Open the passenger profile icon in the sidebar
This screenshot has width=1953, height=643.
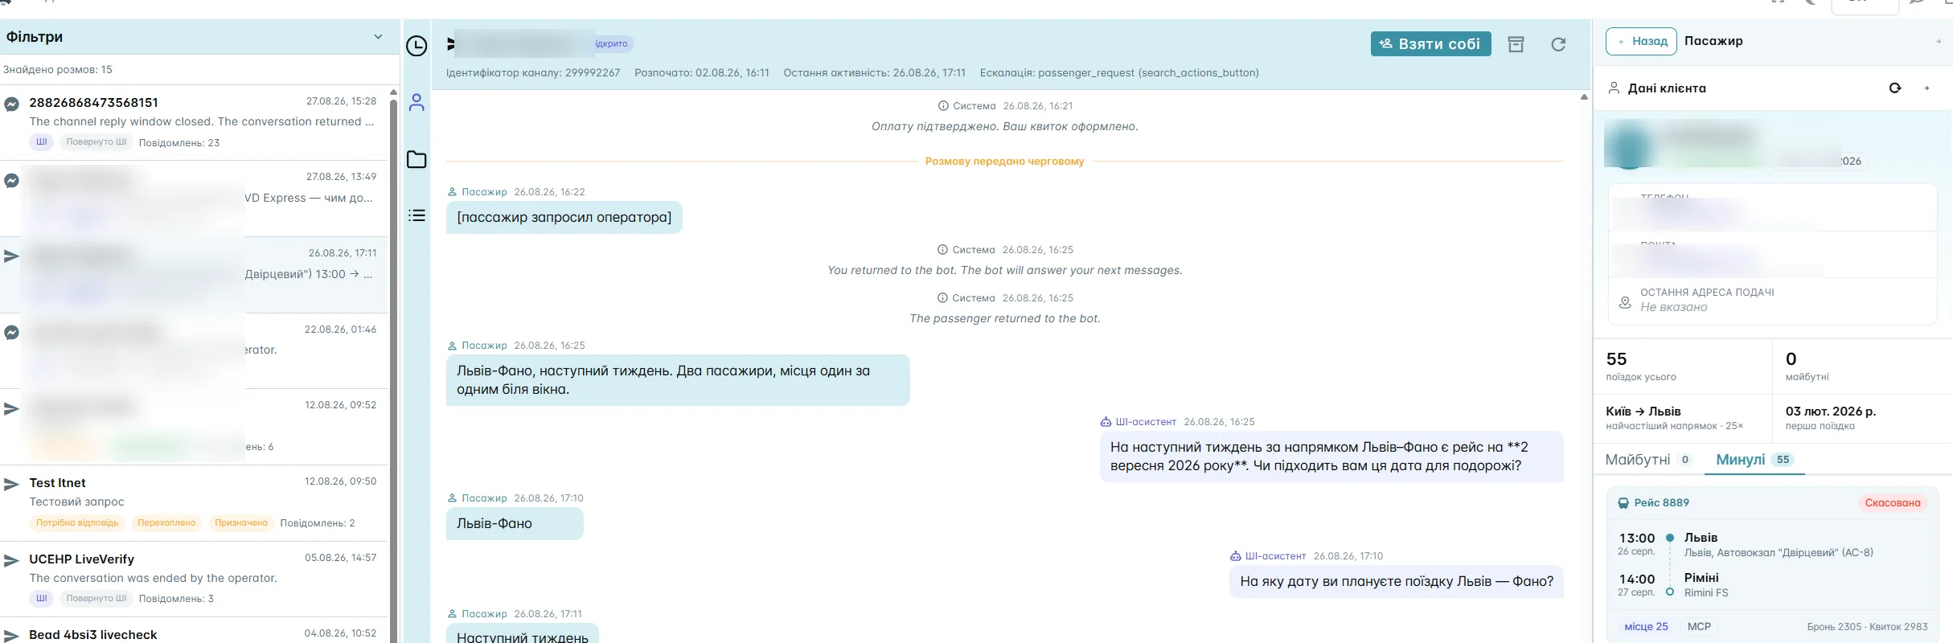coord(416,103)
